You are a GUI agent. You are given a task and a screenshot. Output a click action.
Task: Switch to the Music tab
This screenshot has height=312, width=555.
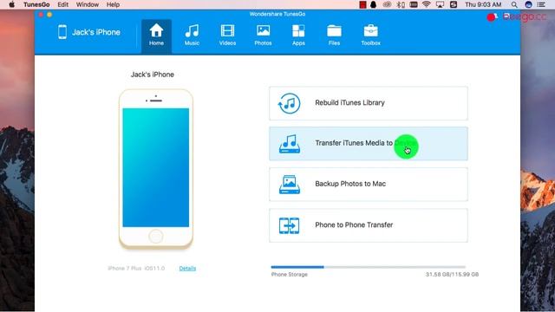click(192, 36)
